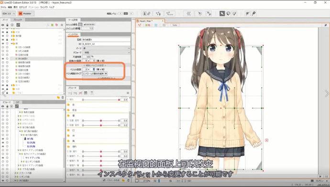Image resolution: width=330 pixels, height=187 pixels.
Task: Toggle the lock icon in Parts panel header
Action: point(7,25)
